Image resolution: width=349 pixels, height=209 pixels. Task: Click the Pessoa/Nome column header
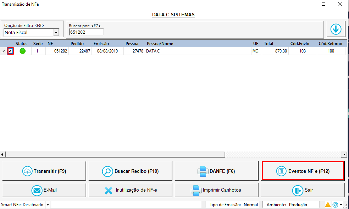pos(160,44)
